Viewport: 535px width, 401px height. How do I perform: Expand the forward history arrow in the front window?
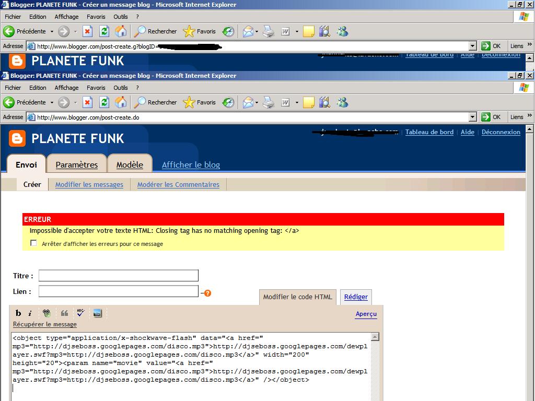75,102
